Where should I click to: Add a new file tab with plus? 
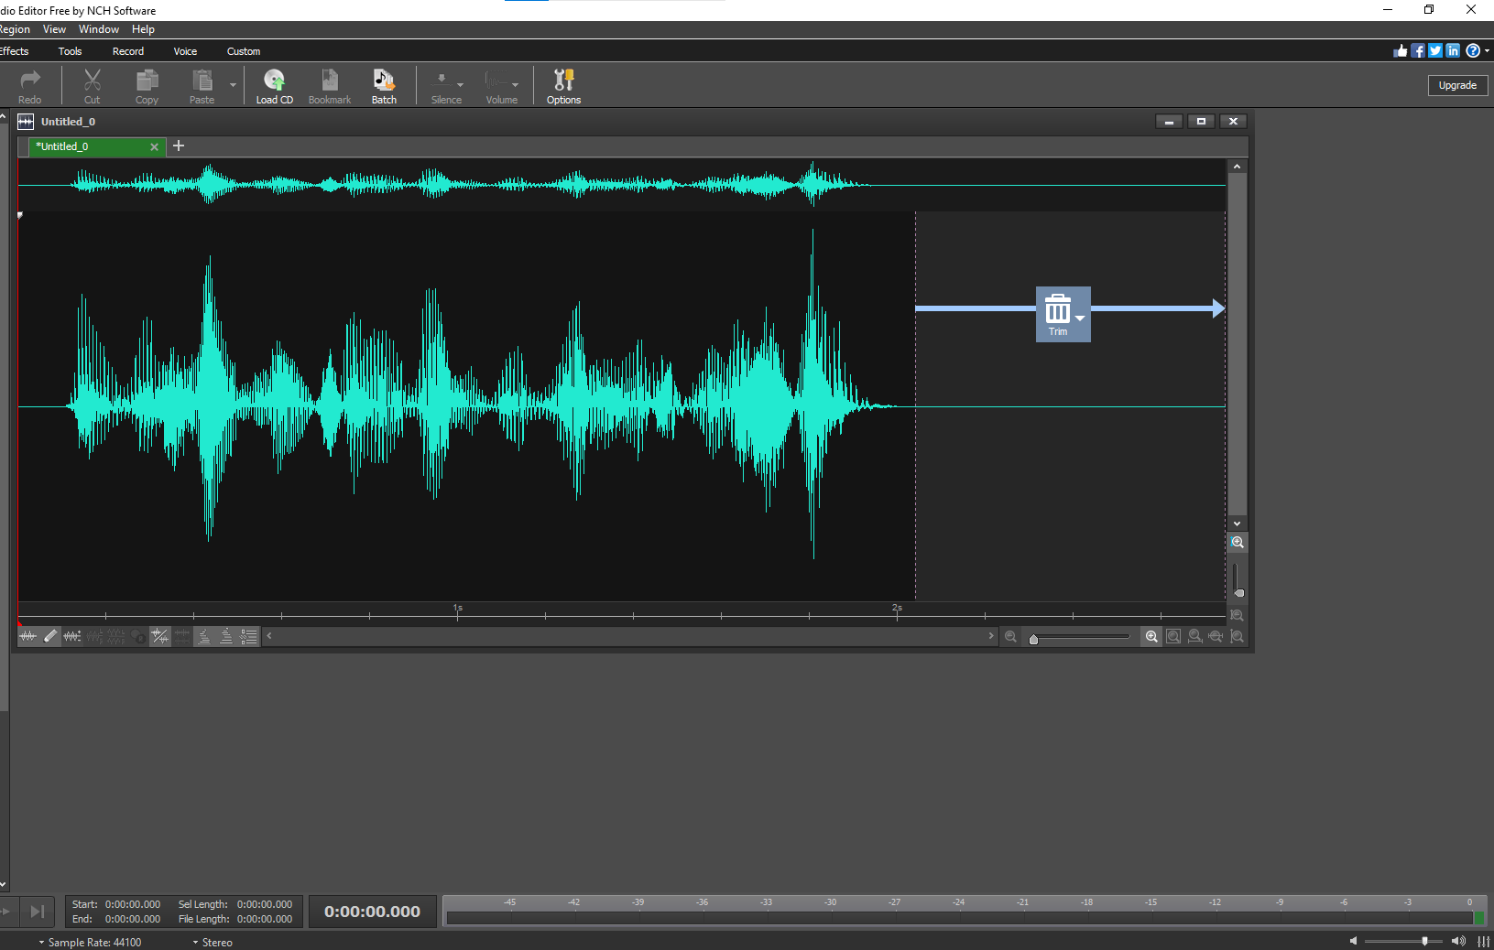[179, 146]
